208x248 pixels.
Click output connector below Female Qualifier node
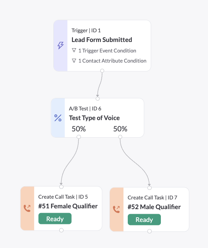pyautogui.click(x=62, y=230)
